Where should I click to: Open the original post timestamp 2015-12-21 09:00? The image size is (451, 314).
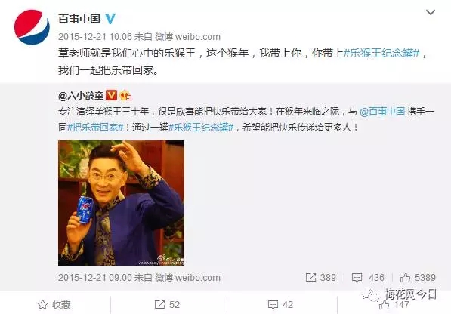click(95, 278)
